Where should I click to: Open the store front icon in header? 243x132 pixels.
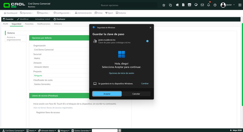coord(189,5)
